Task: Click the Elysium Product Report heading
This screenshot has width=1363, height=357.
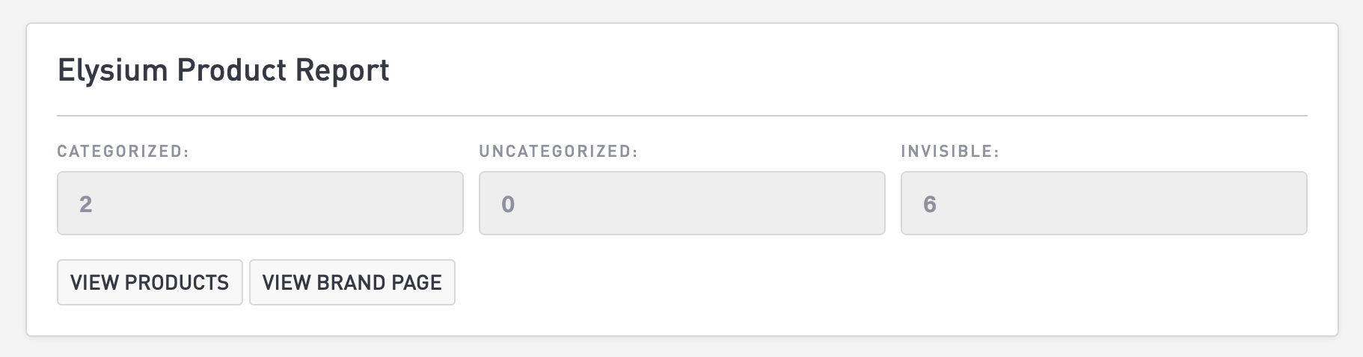Action: [223, 70]
